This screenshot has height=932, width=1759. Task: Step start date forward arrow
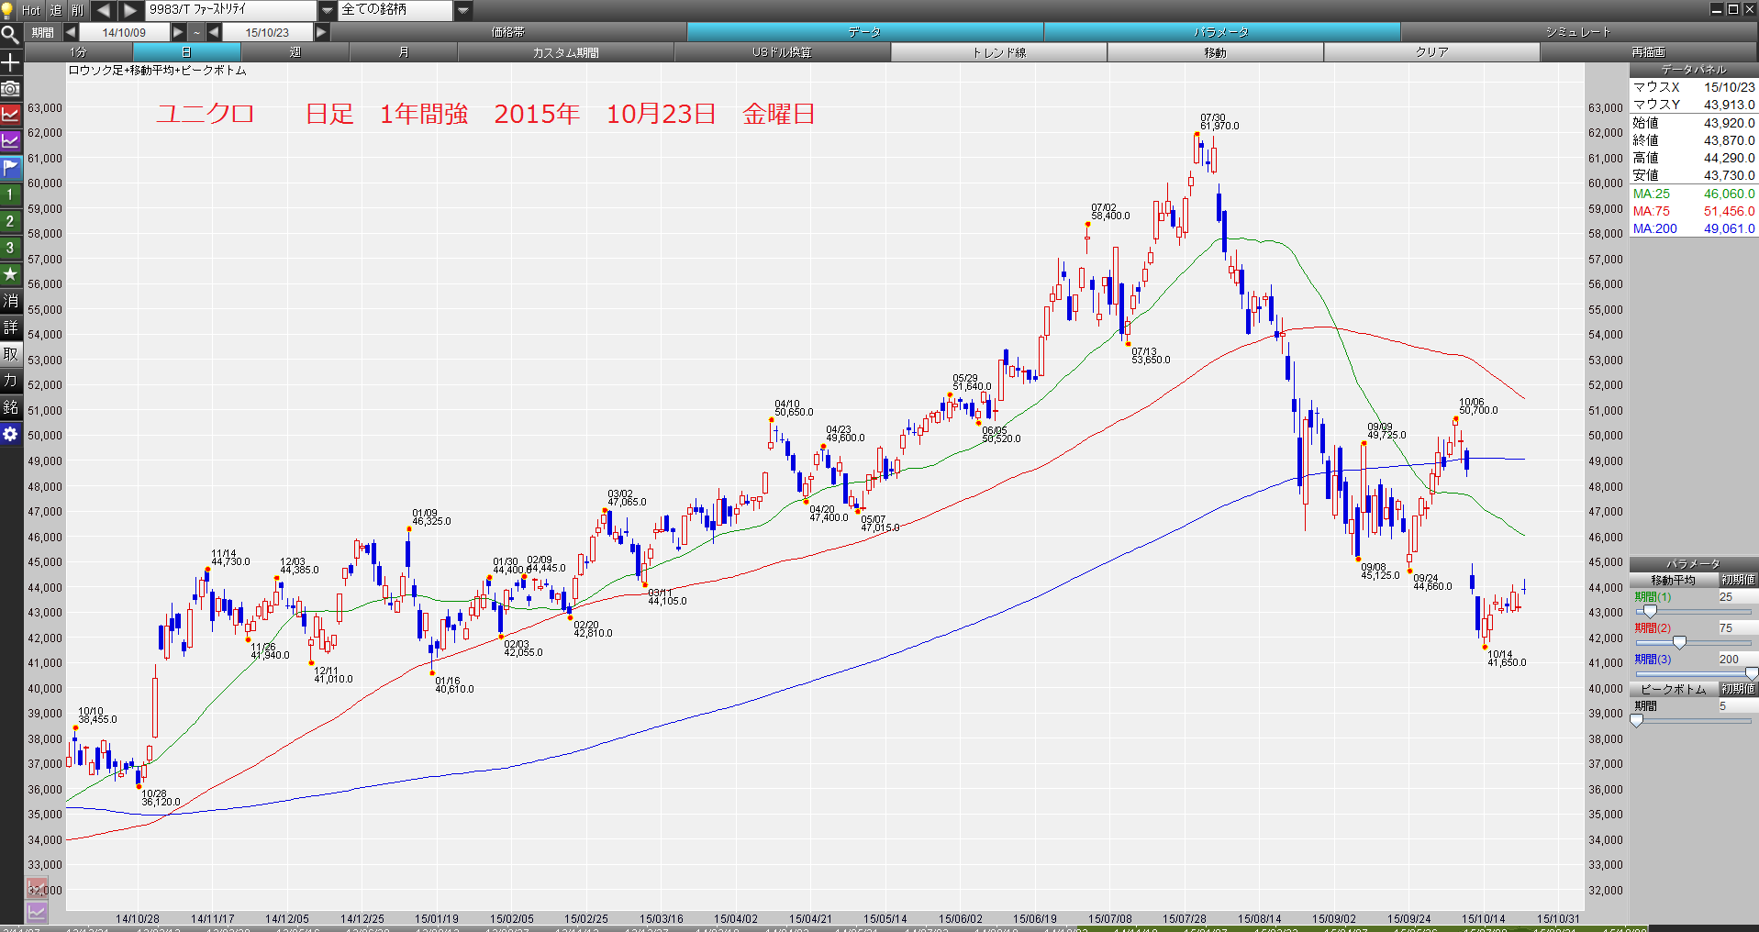(x=178, y=32)
